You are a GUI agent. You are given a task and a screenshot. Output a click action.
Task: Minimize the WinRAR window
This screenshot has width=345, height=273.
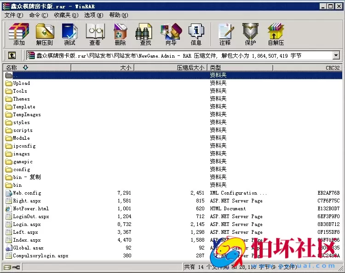[323, 6]
